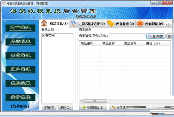Open the 商品管理 sidebar section
The width and height of the screenshot is (174, 117).
21,28
